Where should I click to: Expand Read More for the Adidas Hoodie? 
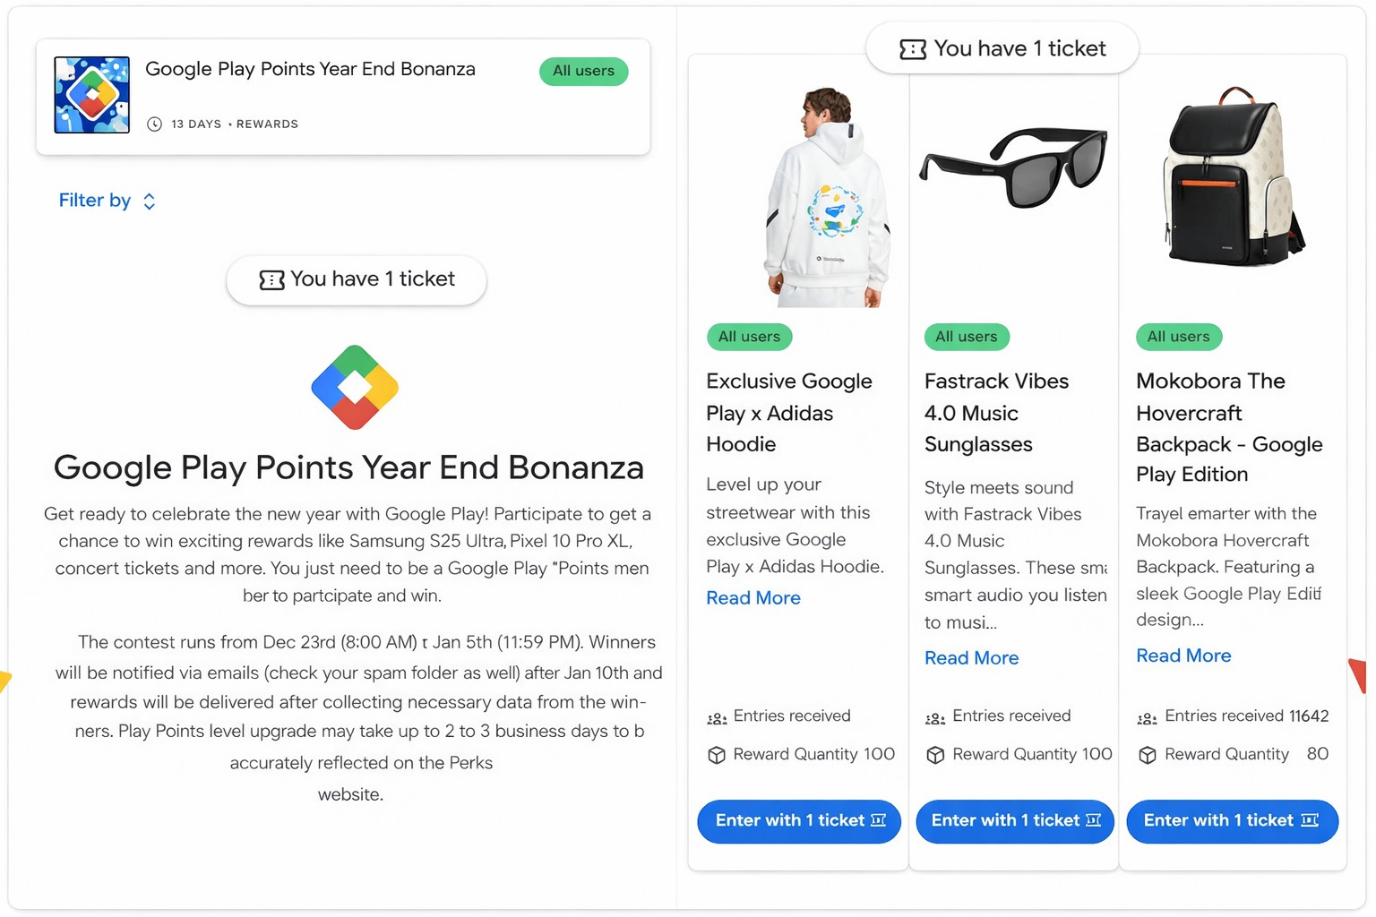[752, 598]
